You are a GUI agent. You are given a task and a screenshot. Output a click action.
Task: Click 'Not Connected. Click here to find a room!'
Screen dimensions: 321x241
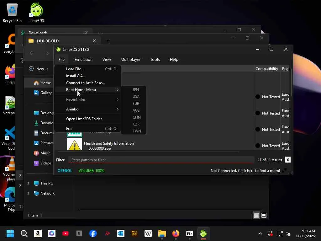pos(245,171)
